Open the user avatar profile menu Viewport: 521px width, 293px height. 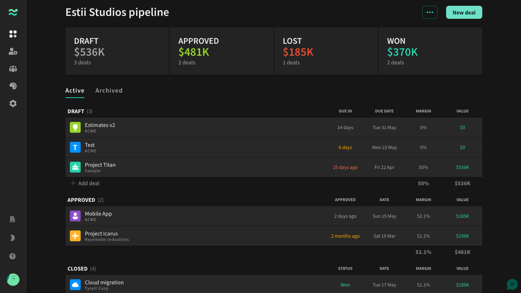[13, 280]
